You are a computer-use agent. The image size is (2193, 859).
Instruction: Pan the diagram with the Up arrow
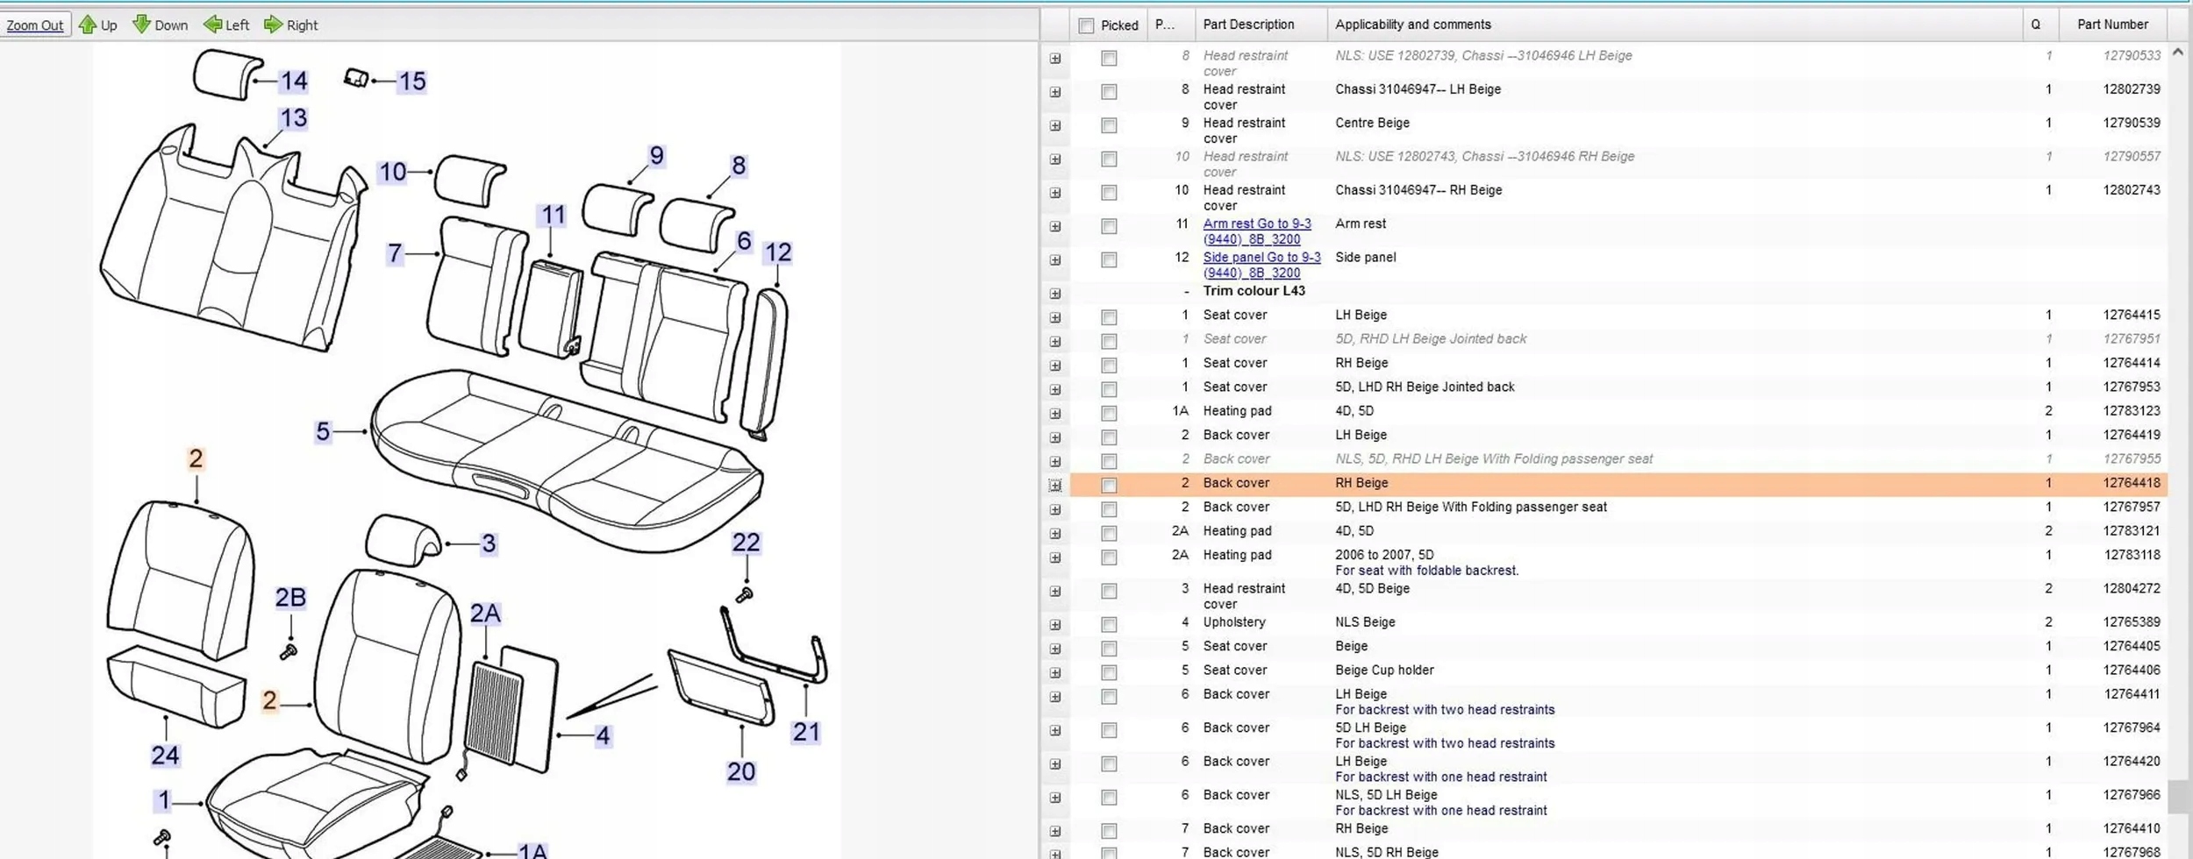97,25
